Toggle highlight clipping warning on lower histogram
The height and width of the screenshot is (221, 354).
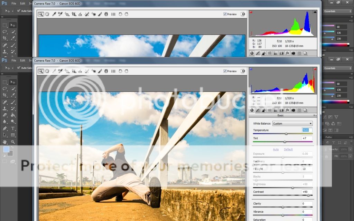(315, 69)
